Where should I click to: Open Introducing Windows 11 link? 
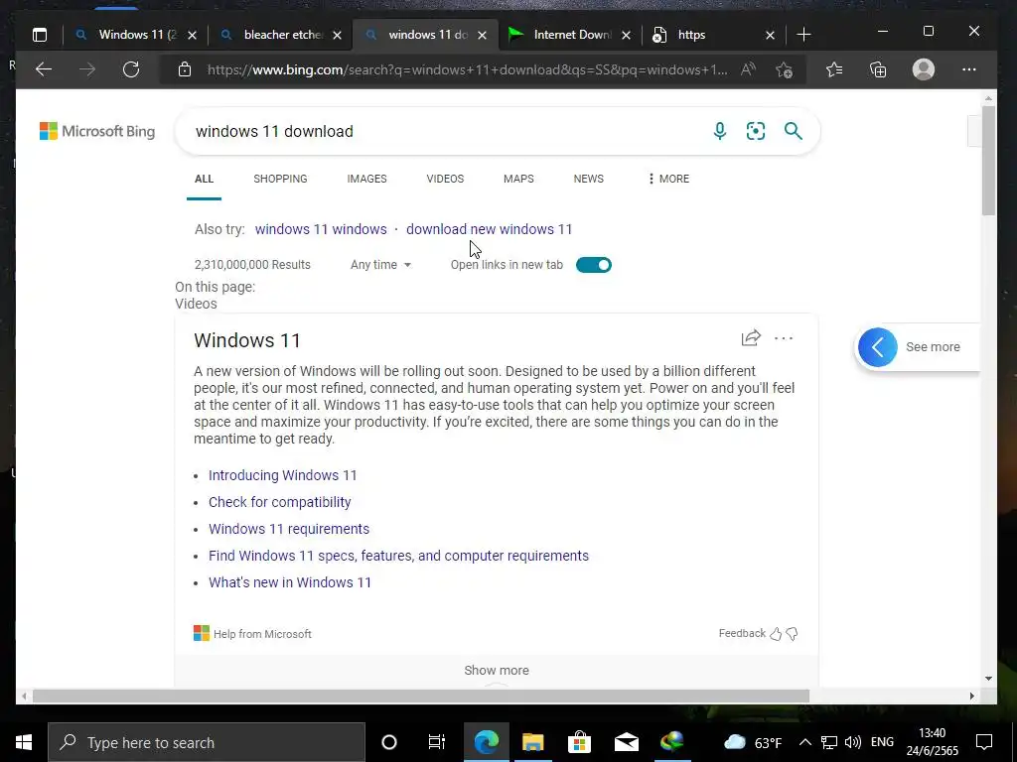click(283, 475)
